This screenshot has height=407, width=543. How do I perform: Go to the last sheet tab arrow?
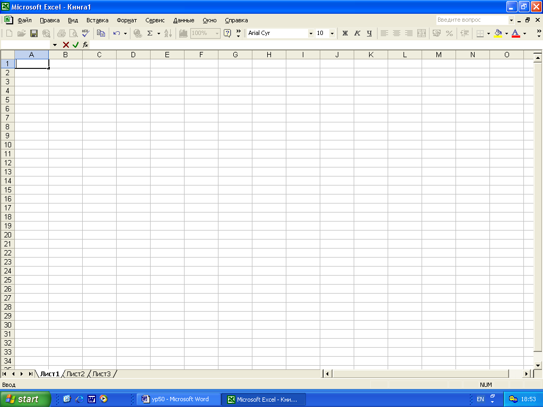[x=30, y=374]
